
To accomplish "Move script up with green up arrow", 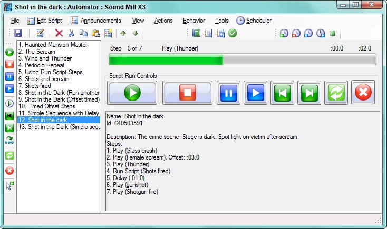I will (123, 33).
